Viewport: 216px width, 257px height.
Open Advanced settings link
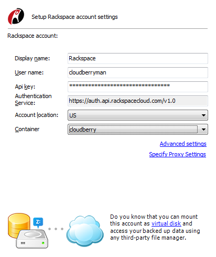point(183,144)
